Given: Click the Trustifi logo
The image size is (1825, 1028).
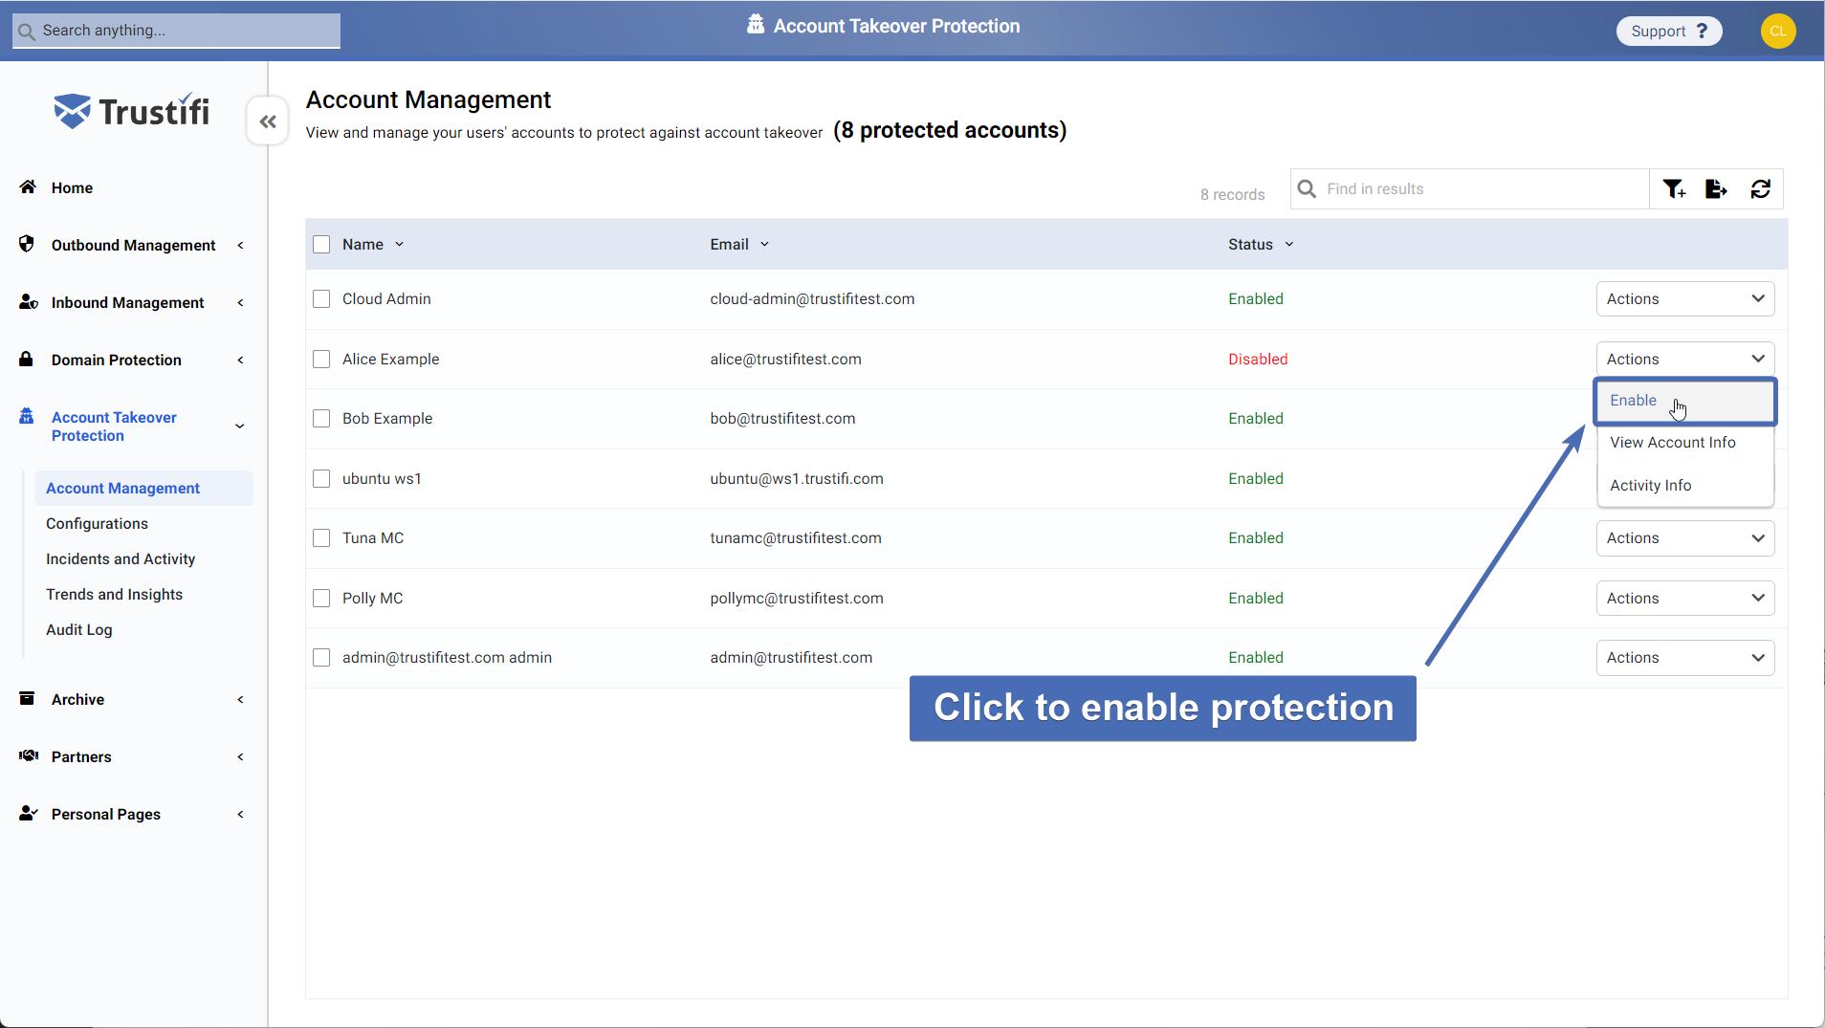Looking at the screenshot, I should pyautogui.click(x=132, y=111).
